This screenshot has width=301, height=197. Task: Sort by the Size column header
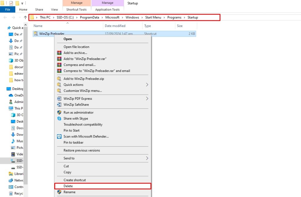tap(186, 26)
